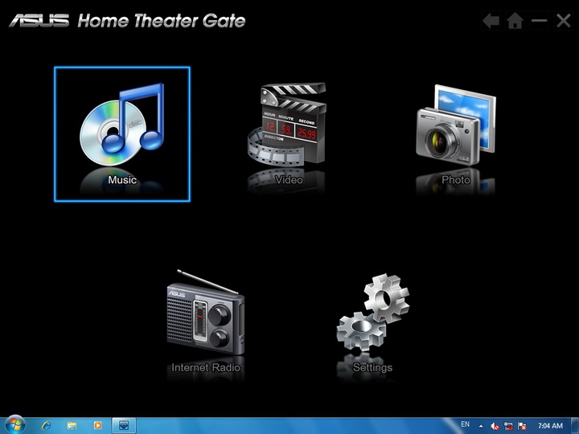Open the Windows Start menu

coord(14,425)
